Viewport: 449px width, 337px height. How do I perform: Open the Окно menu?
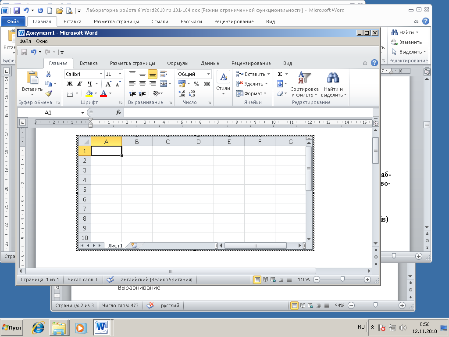[42, 41]
